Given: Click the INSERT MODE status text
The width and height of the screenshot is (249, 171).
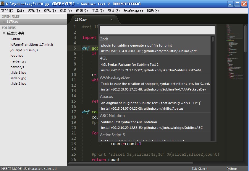Looking at the screenshot, I should (x=28, y=169).
